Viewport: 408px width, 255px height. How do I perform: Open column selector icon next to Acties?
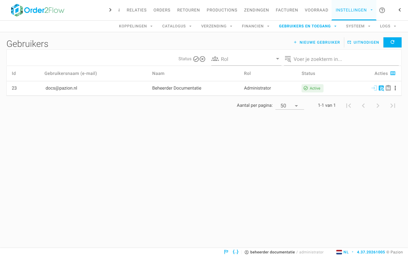pos(393,73)
